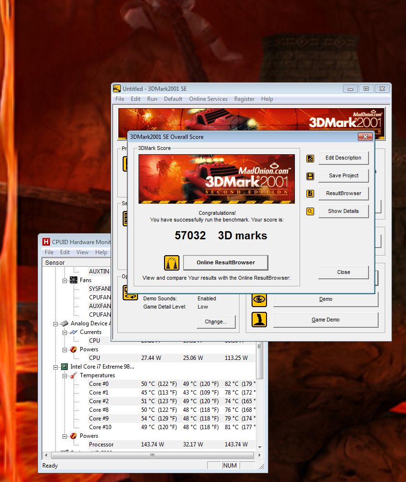Open the Default menu in 3DMark2001

pos(173,99)
